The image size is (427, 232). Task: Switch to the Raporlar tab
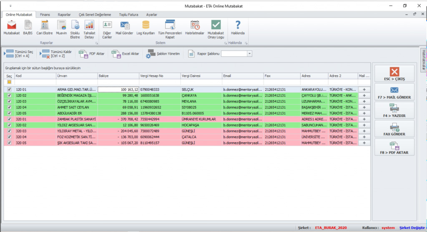point(64,15)
